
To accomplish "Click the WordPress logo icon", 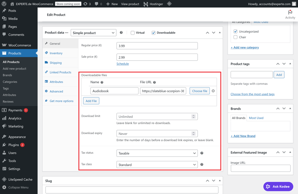I will (4, 4).
